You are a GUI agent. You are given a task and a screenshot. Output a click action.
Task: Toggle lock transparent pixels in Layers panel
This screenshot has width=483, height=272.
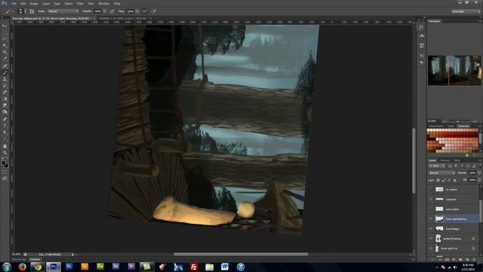pyautogui.click(x=438, y=180)
